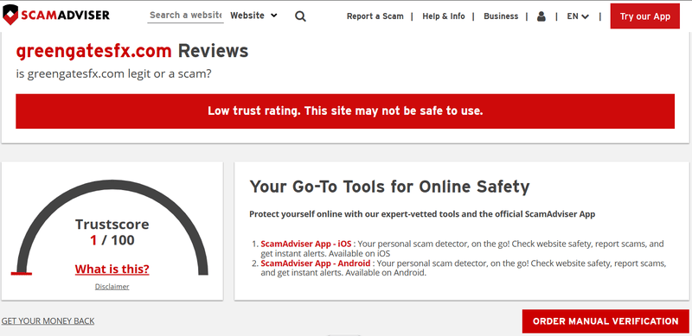The height and width of the screenshot is (336, 692).
Task: Open the Help & Info menu
Action: click(x=444, y=16)
